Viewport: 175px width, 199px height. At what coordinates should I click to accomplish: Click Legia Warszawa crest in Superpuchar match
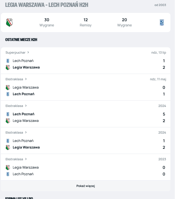[8, 67]
